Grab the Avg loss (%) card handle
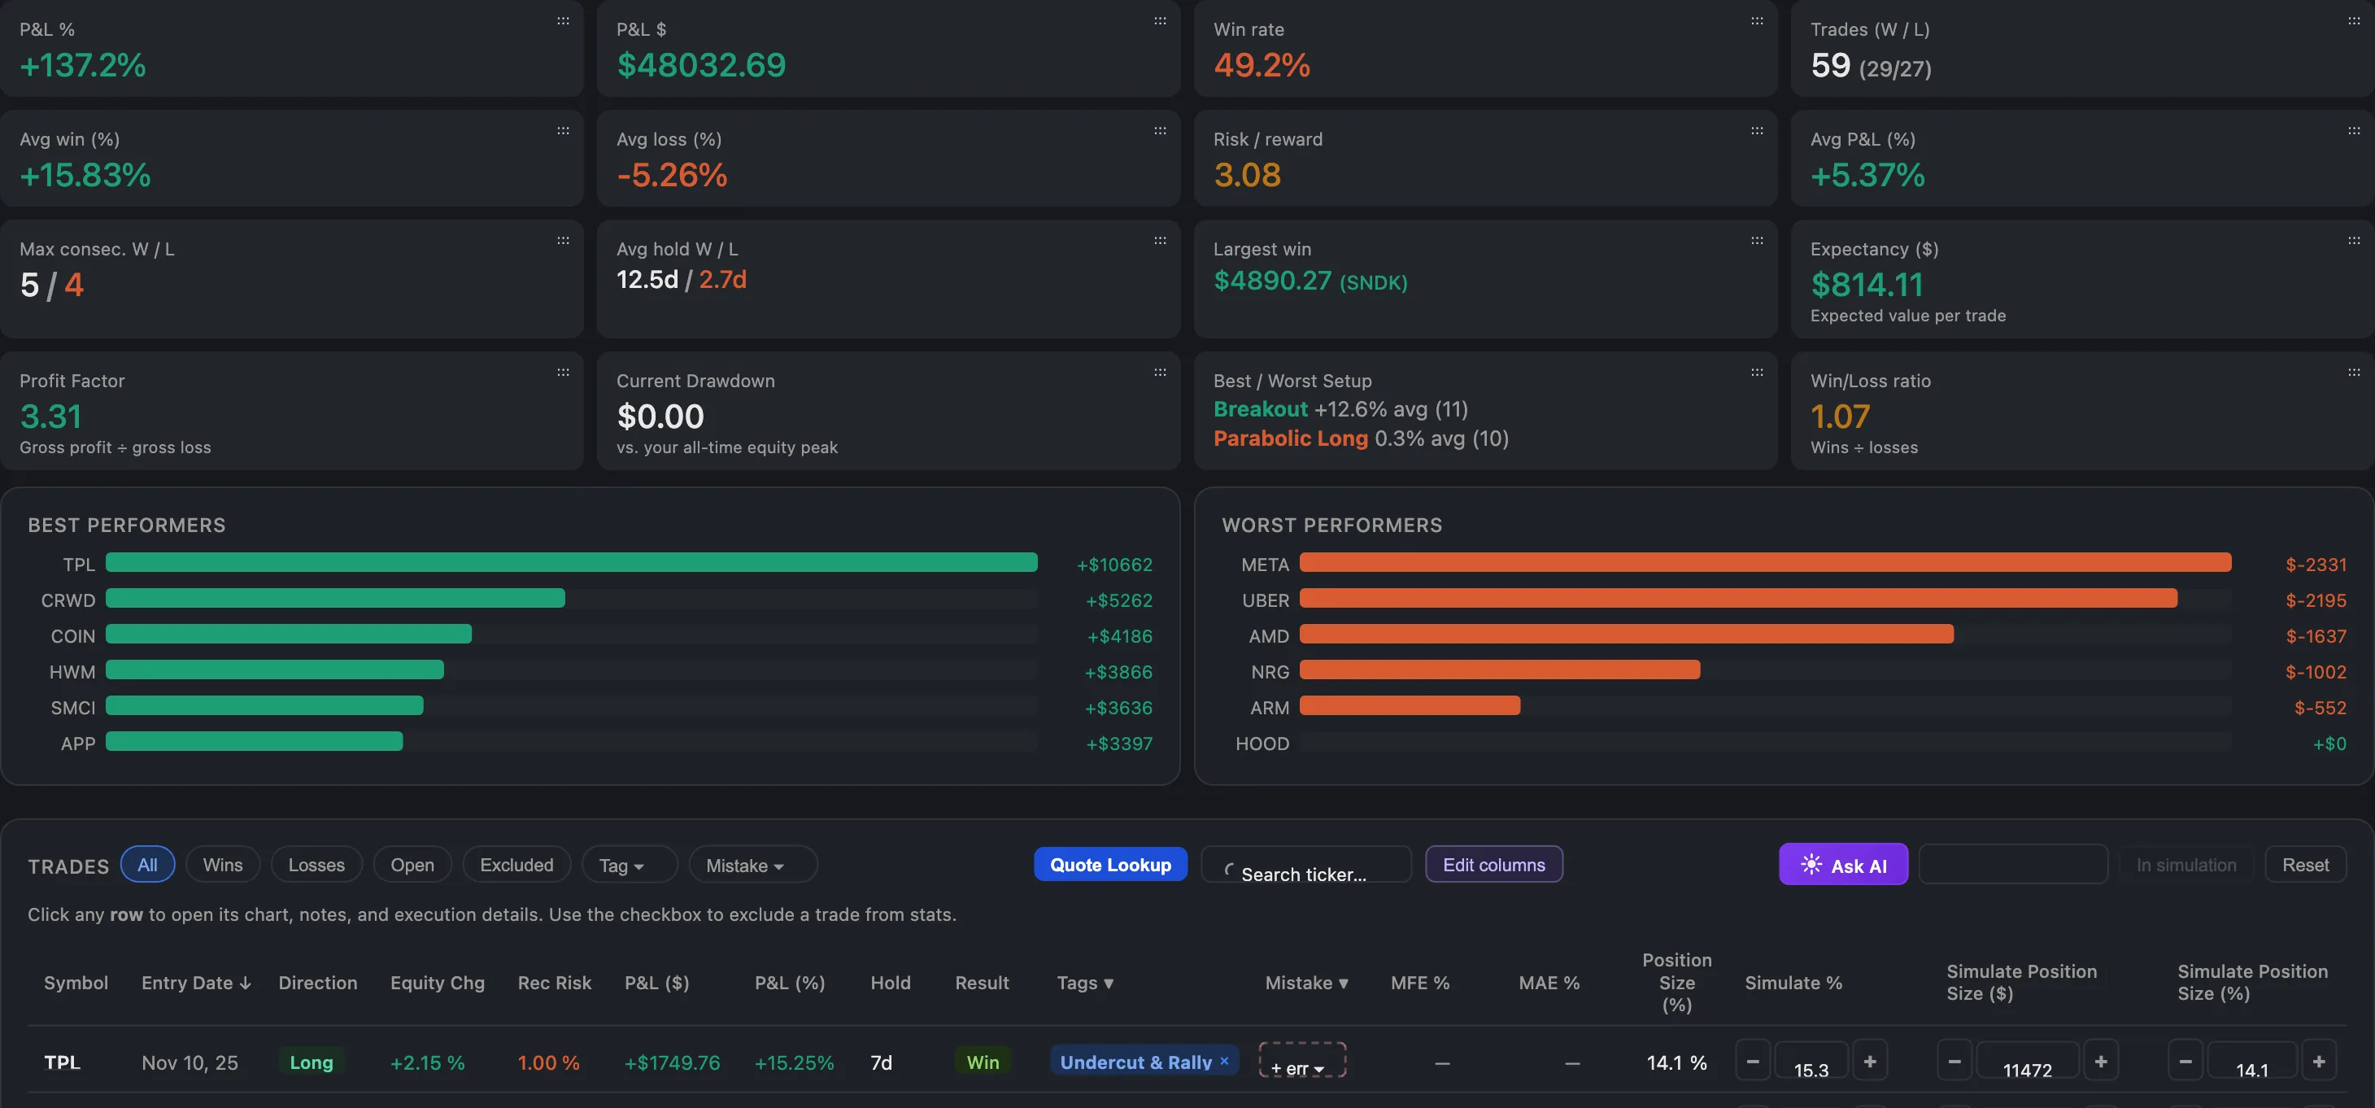The image size is (2375, 1108). click(x=1160, y=131)
